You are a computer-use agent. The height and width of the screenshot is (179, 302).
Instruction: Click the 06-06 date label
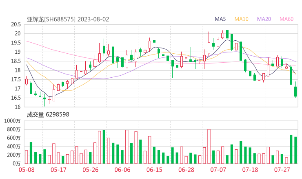click(122, 170)
